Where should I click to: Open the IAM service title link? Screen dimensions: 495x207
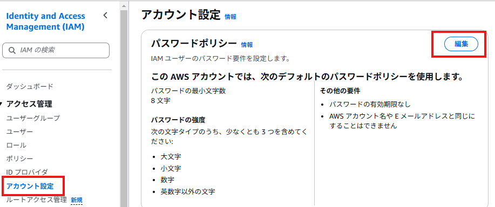tap(46, 22)
